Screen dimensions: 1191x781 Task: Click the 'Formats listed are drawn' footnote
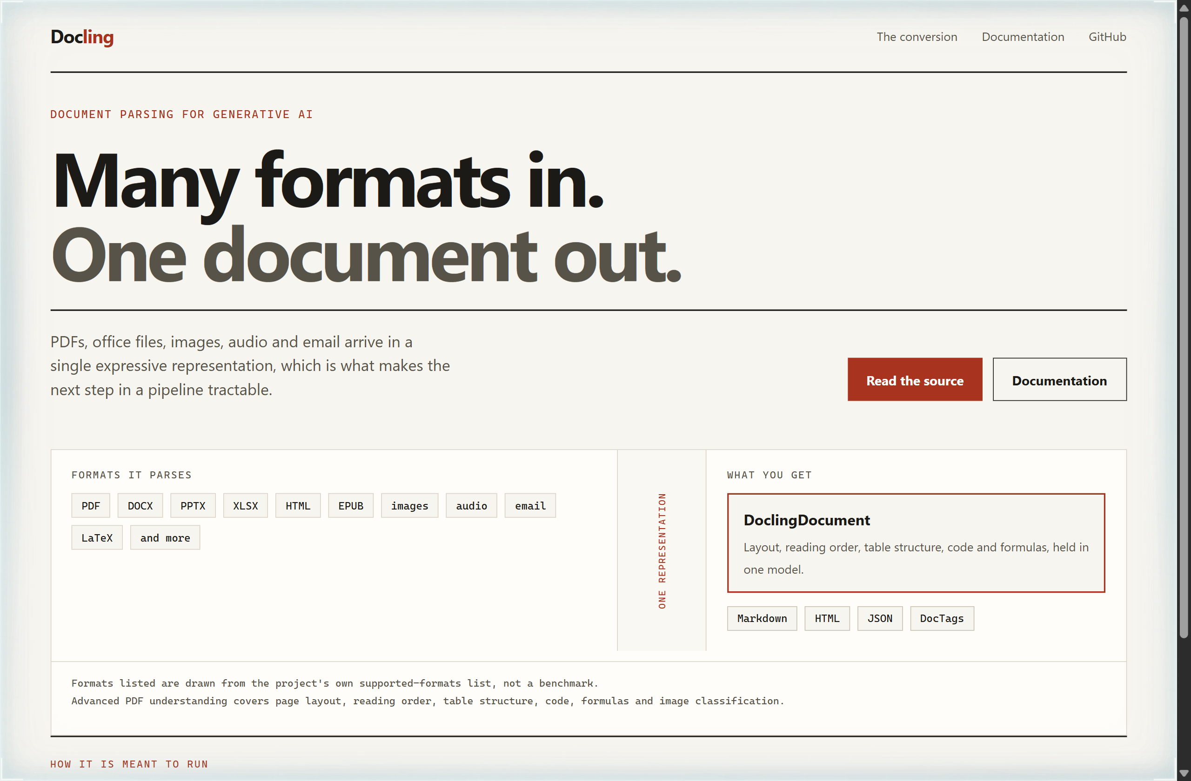[x=335, y=683]
